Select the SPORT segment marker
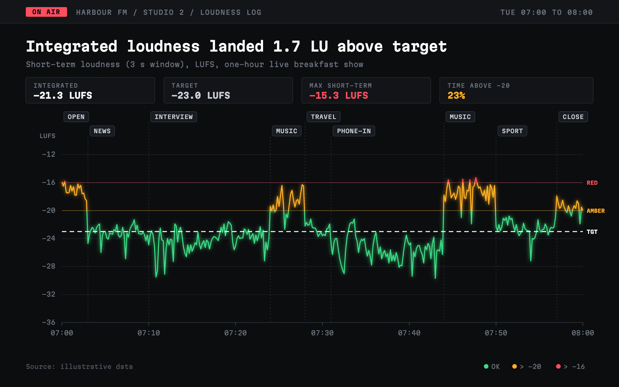This screenshot has height=387, width=619. 513,131
